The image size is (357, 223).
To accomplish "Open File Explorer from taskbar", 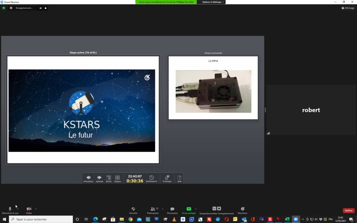I will pos(122,220).
